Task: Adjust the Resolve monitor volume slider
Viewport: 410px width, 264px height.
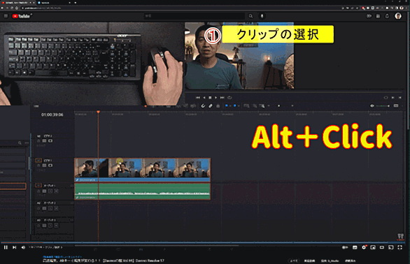Action: [383, 105]
